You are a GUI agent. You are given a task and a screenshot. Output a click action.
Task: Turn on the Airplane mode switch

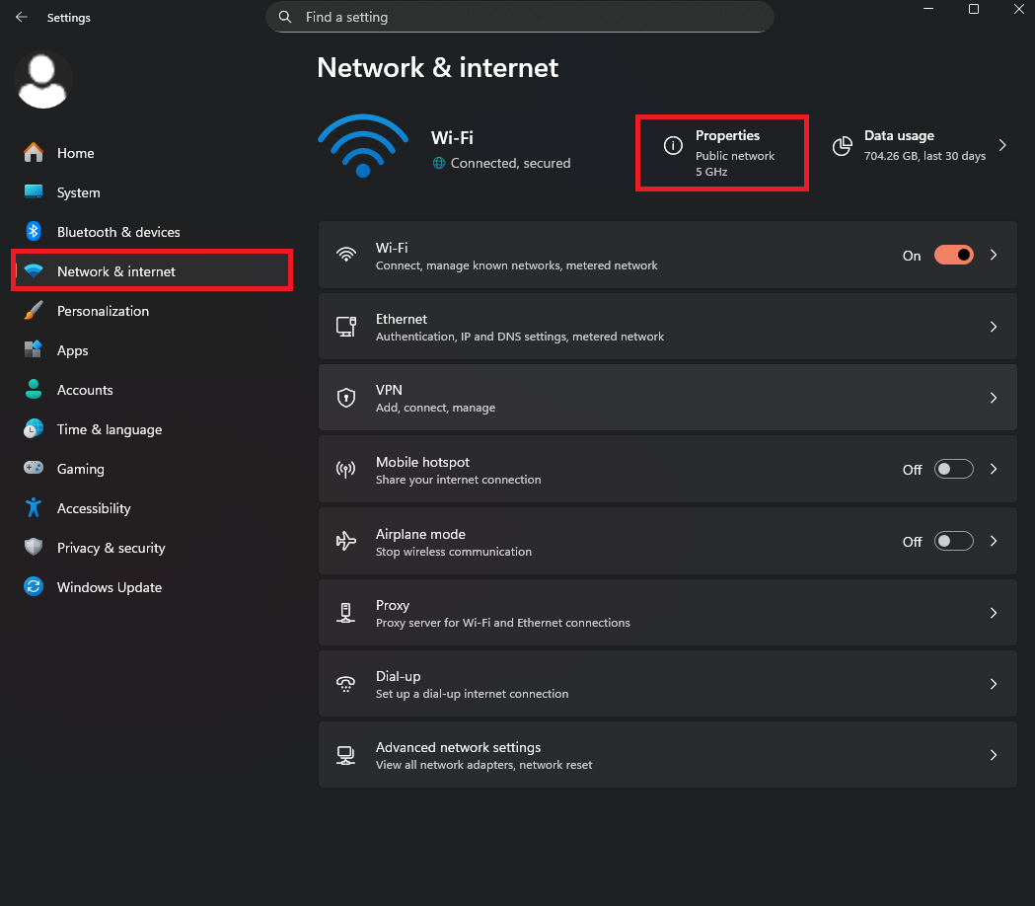click(x=953, y=541)
